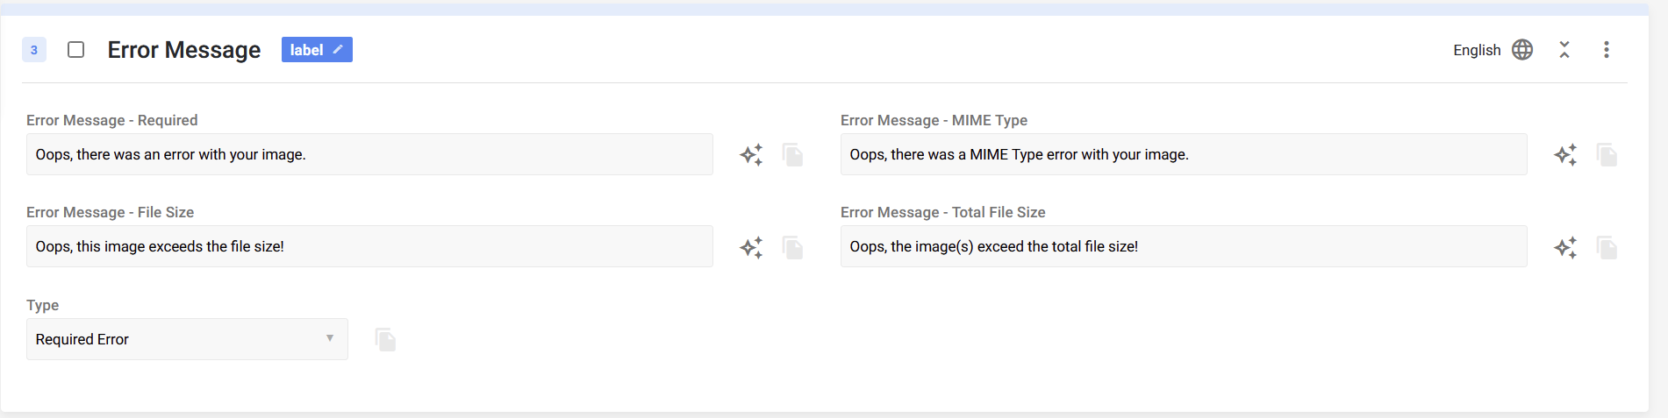
Task: Copy the Error Message - Total File Size field
Action: [x=1607, y=247]
